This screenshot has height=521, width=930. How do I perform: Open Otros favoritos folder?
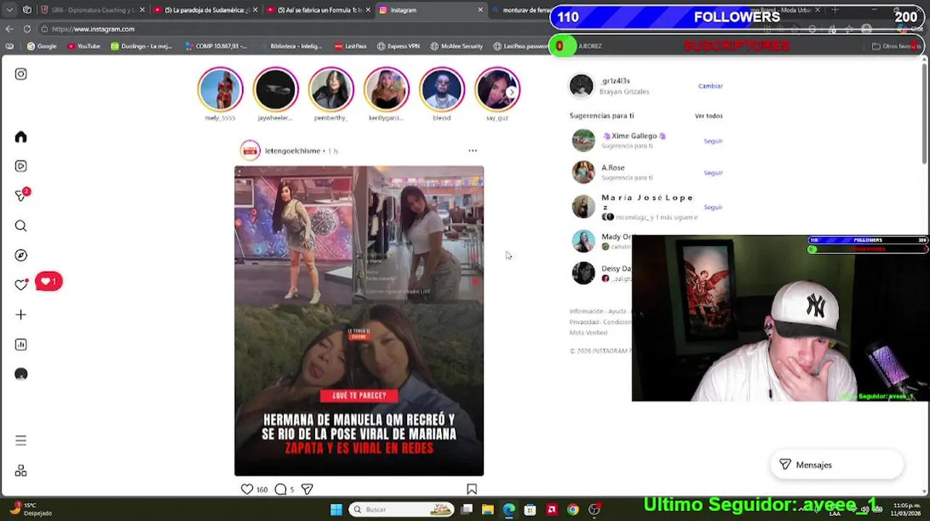(896, 46)
